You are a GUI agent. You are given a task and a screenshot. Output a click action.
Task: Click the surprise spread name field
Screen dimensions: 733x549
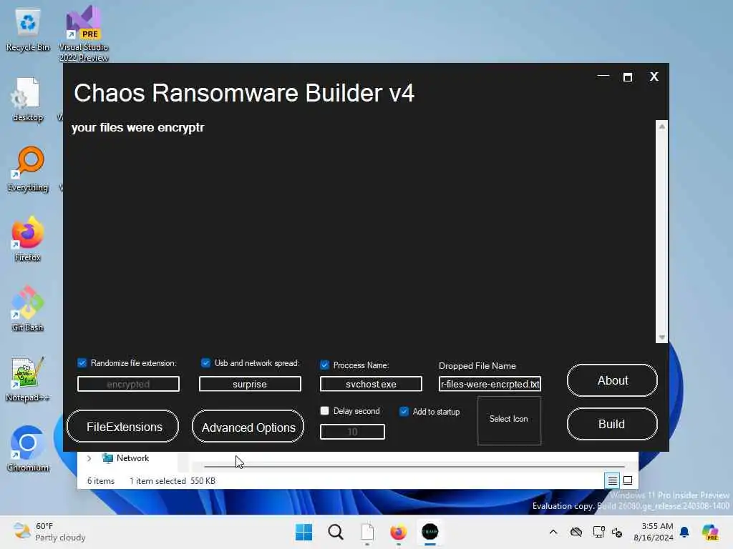250,384
